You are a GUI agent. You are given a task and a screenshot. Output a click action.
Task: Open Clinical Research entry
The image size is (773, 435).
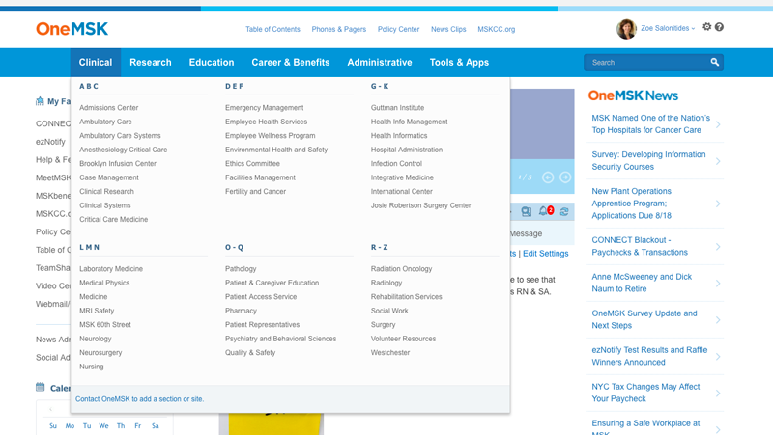106,191
